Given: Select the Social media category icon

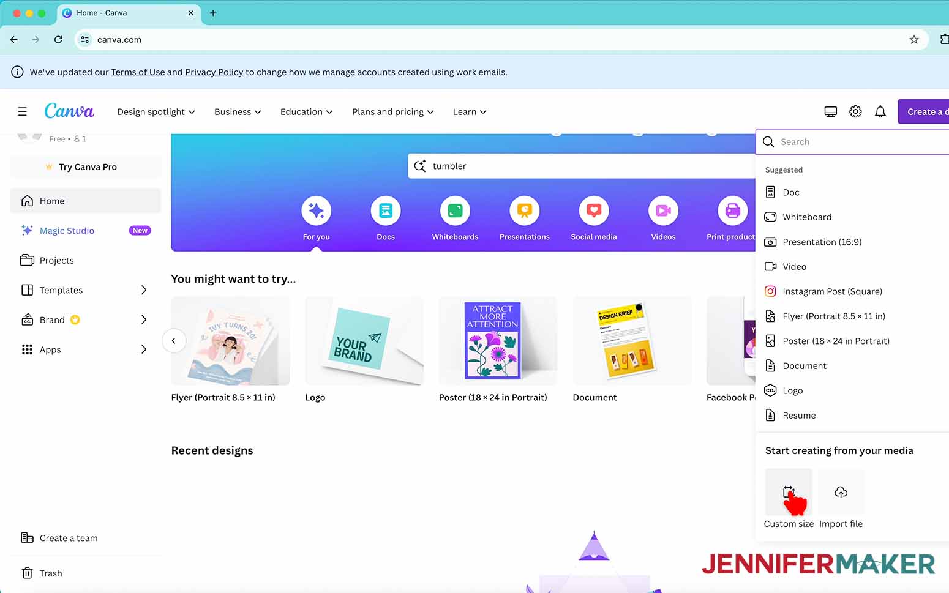Looking at the screenshot, I should coord(594,211).
